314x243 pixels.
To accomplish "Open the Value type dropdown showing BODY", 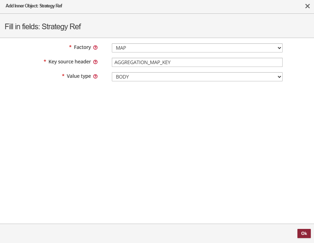I will [x=197, y=77].
